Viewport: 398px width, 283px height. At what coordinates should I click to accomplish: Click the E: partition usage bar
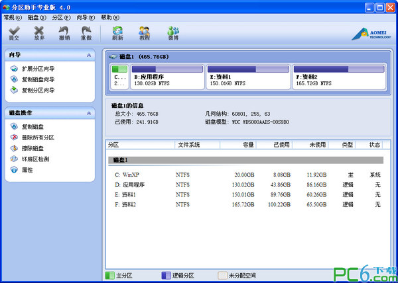click(x=248, y=69)
